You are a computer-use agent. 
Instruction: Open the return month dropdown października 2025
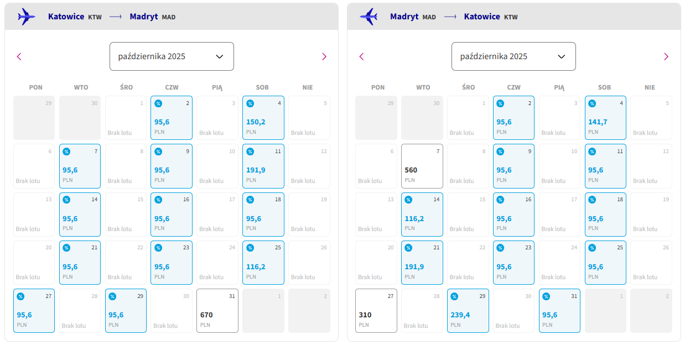click(513, 56)
